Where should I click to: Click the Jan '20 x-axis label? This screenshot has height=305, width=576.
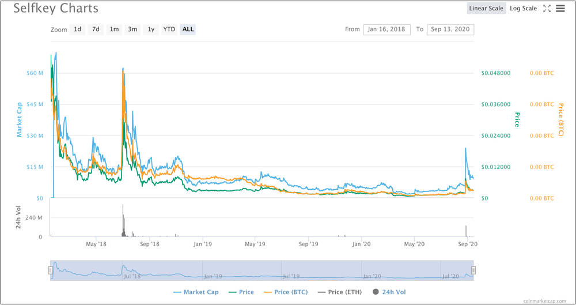point(362,243)
